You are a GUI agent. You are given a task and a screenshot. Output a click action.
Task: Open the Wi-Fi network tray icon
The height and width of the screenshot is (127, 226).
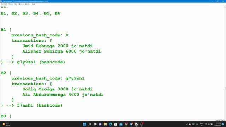coord(206,124)
